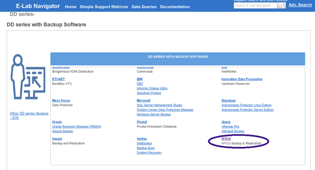
Task: Open the HYCU vendor link
Action: (x=226, y=139)
